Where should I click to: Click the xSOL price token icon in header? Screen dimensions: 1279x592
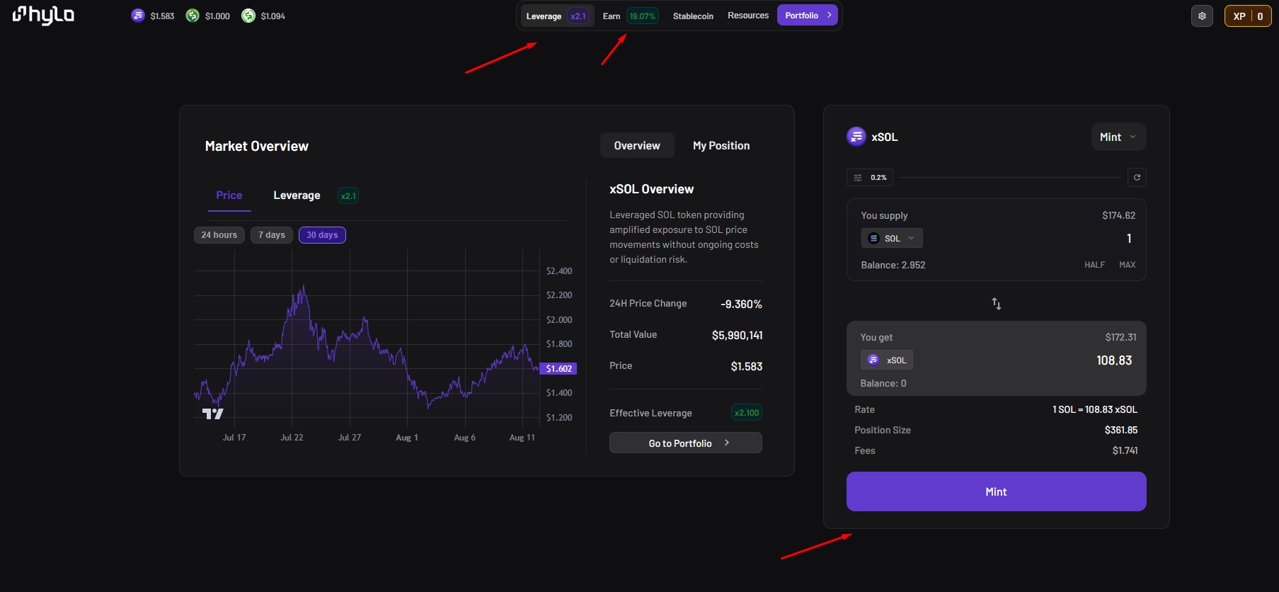point(138,16)
